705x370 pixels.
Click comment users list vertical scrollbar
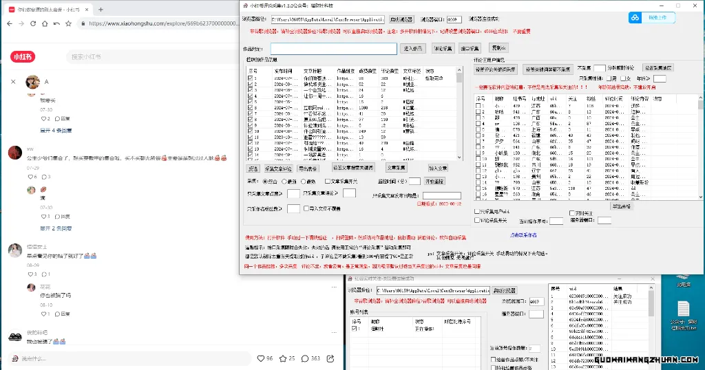(x=700, y=147)
